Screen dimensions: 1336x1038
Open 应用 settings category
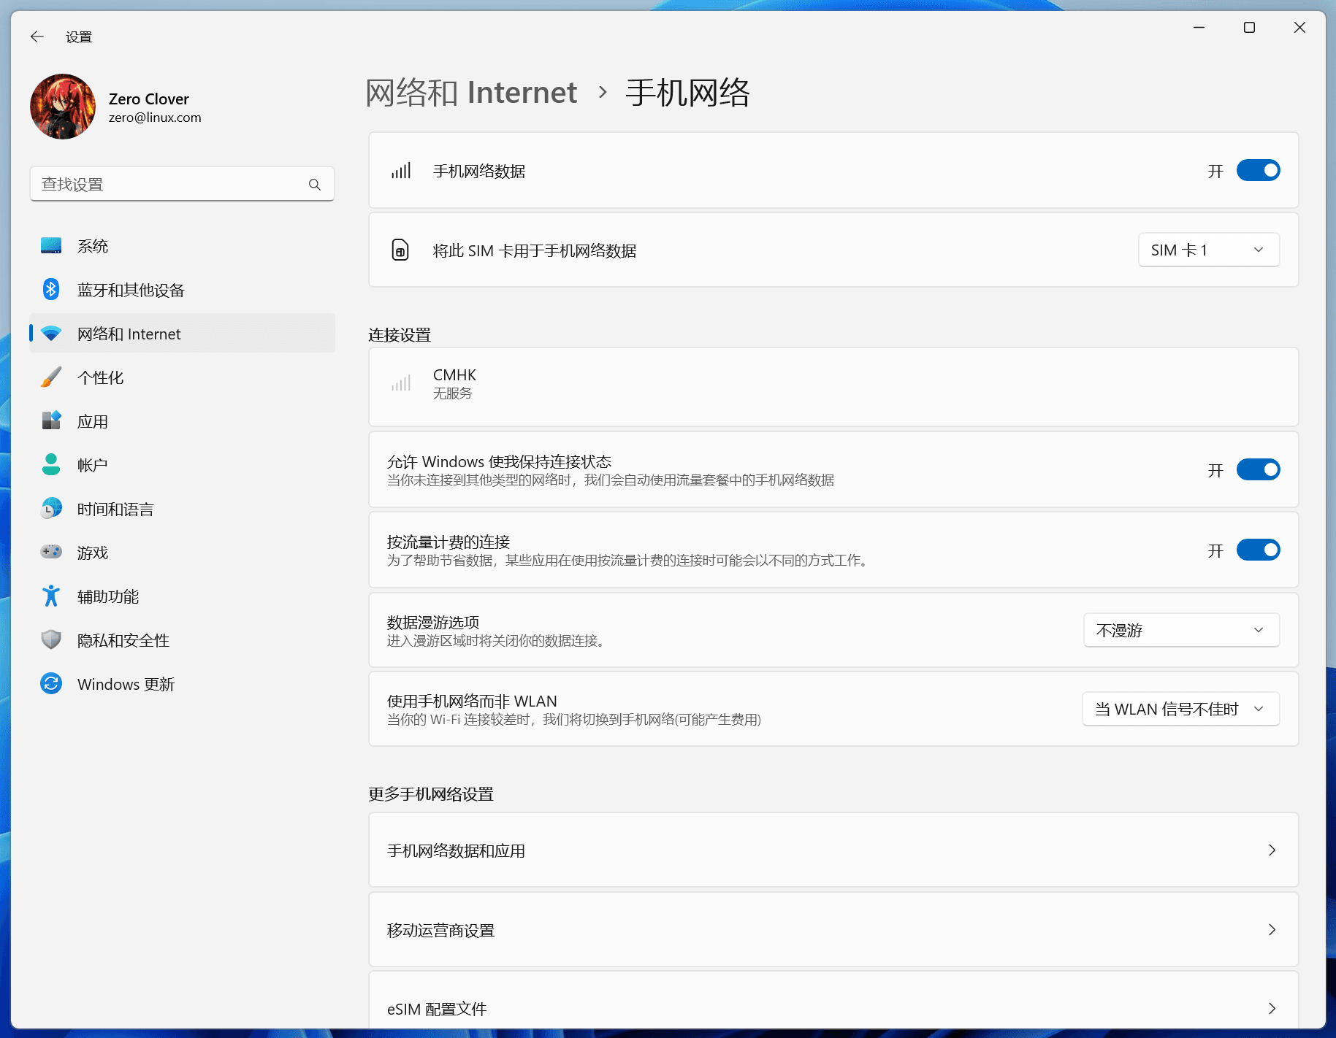[182, 421]
